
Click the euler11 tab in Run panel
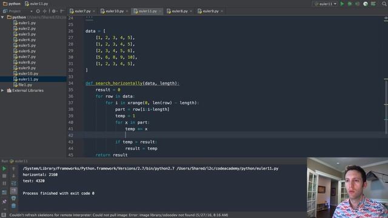[x=19, y=161]
